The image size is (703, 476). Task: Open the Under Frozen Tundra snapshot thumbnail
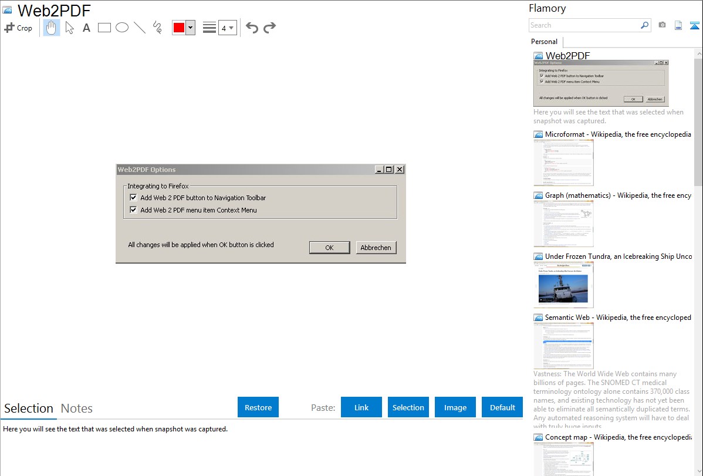pyautogui.click(x=563, y=285)
